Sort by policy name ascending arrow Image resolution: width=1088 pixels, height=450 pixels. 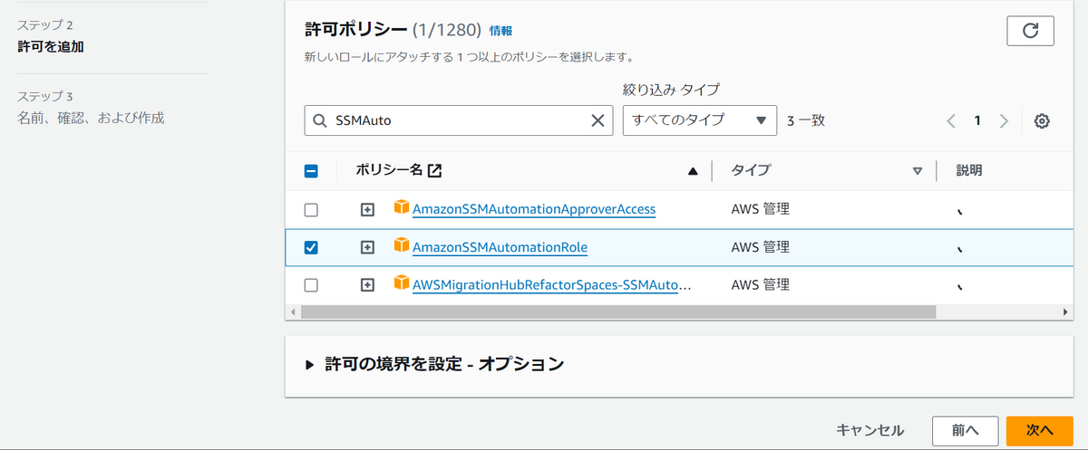[x=694, y=170]
